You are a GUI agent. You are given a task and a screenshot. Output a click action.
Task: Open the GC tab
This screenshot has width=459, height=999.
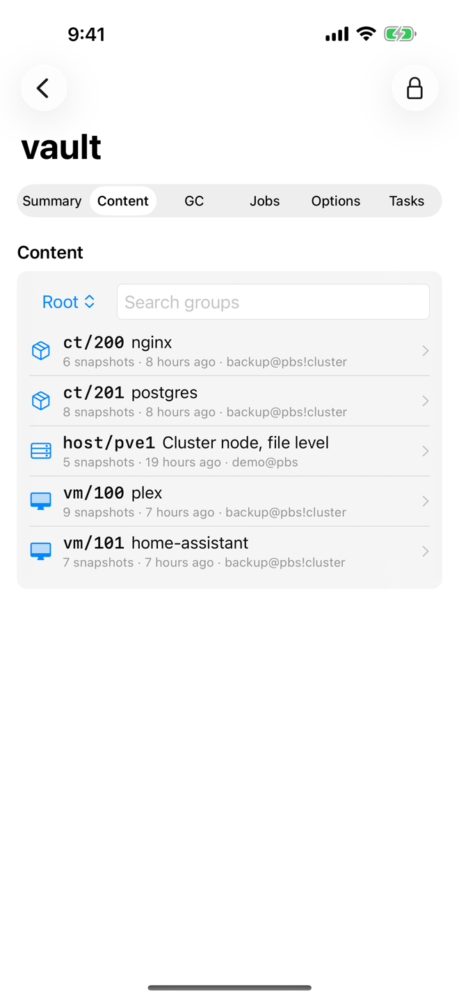click(x=194, y=201)
